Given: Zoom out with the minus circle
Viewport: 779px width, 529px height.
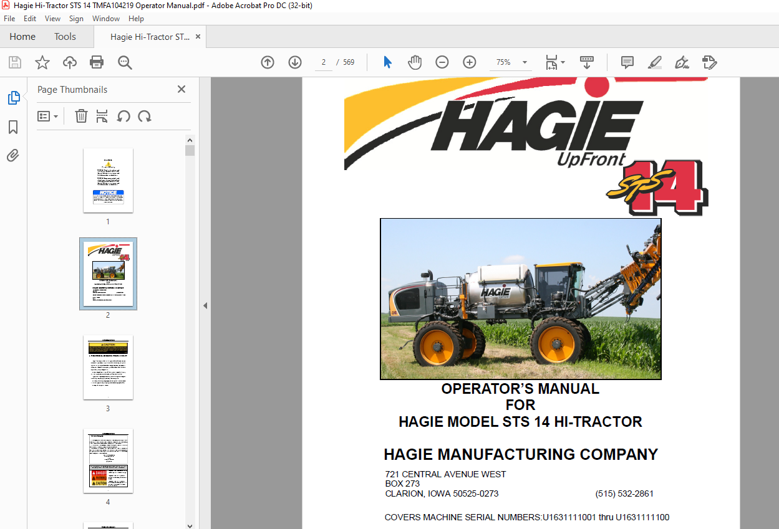Looking at the screenshot, I should (x=442, y=62).
